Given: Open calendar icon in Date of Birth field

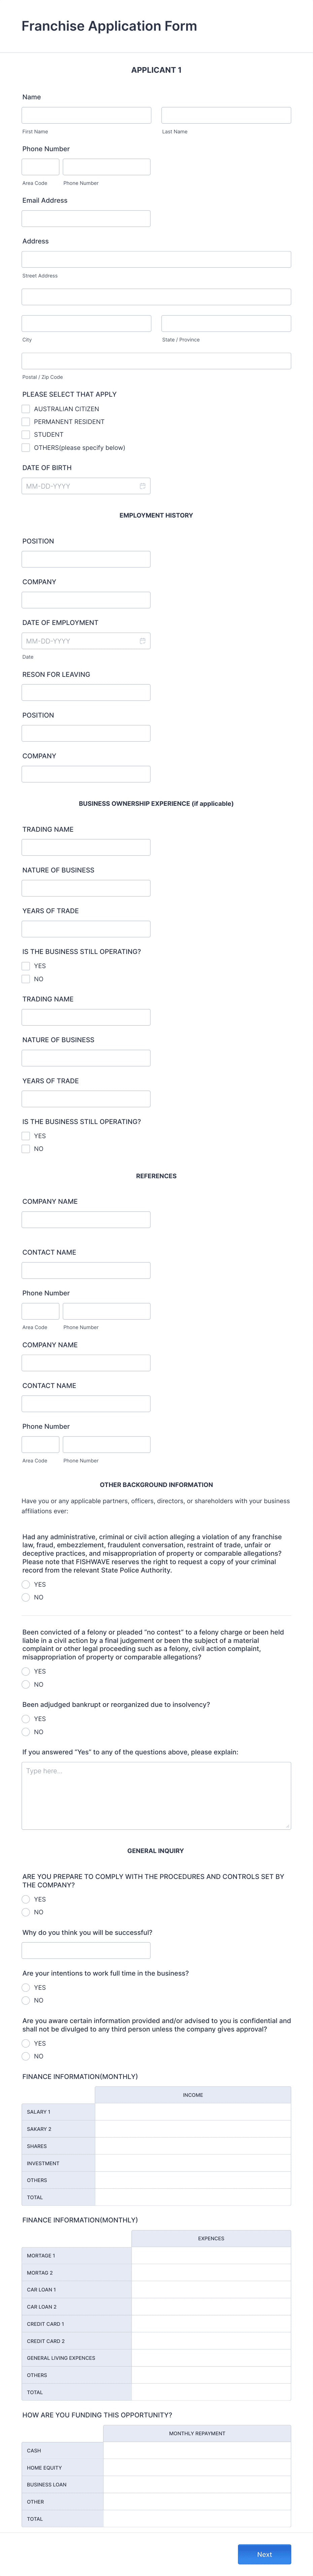Looking at the screenshot, I should (x=142, y=486).
